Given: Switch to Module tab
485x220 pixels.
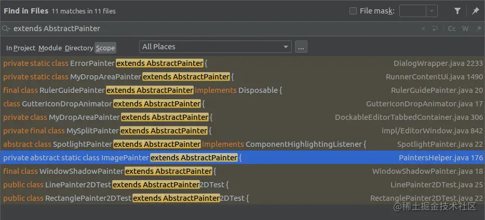Looking at the screenshot, I should pos(50,48).
